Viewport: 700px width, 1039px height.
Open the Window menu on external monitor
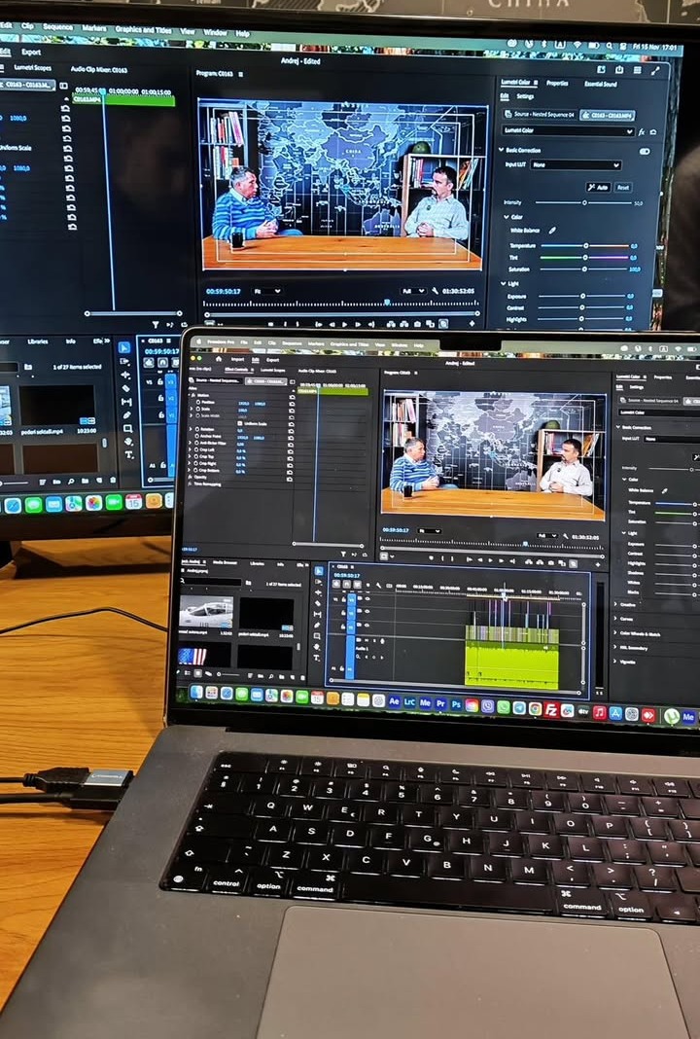[x=215, y=32]
